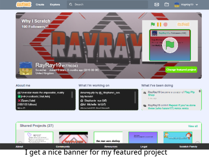Click the About me scrollbar
The image size is (209, 157).
tap(72, 95)
